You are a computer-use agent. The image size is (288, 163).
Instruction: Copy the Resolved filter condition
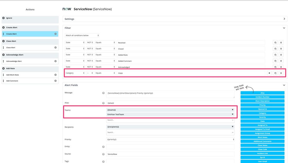tap(275, 42)
